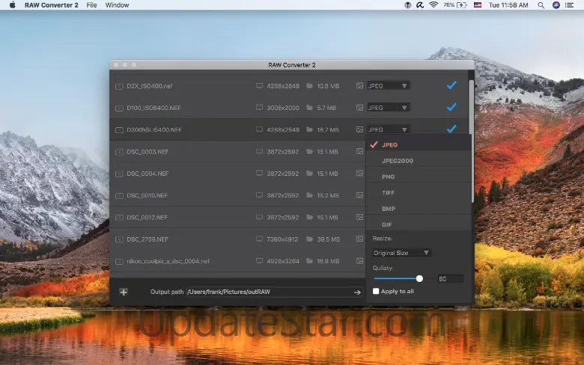
Task: Click the arrow icon beside the output path
Action: (x=357, y=292)
